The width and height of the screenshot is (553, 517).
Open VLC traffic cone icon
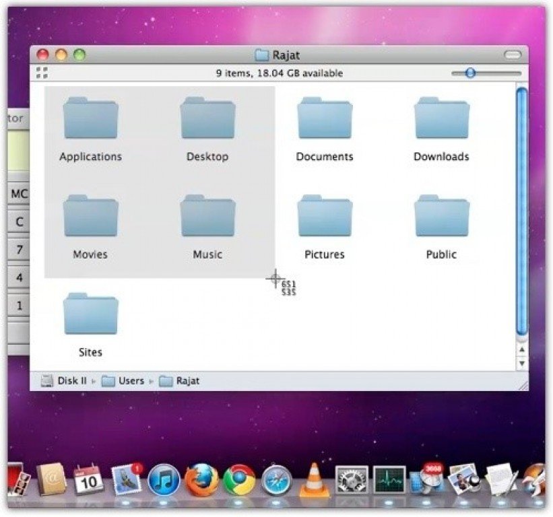313,479
